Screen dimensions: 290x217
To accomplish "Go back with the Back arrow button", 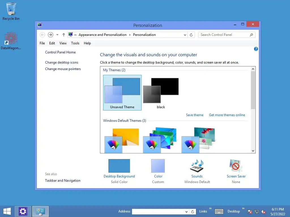I will click(42, 35).
